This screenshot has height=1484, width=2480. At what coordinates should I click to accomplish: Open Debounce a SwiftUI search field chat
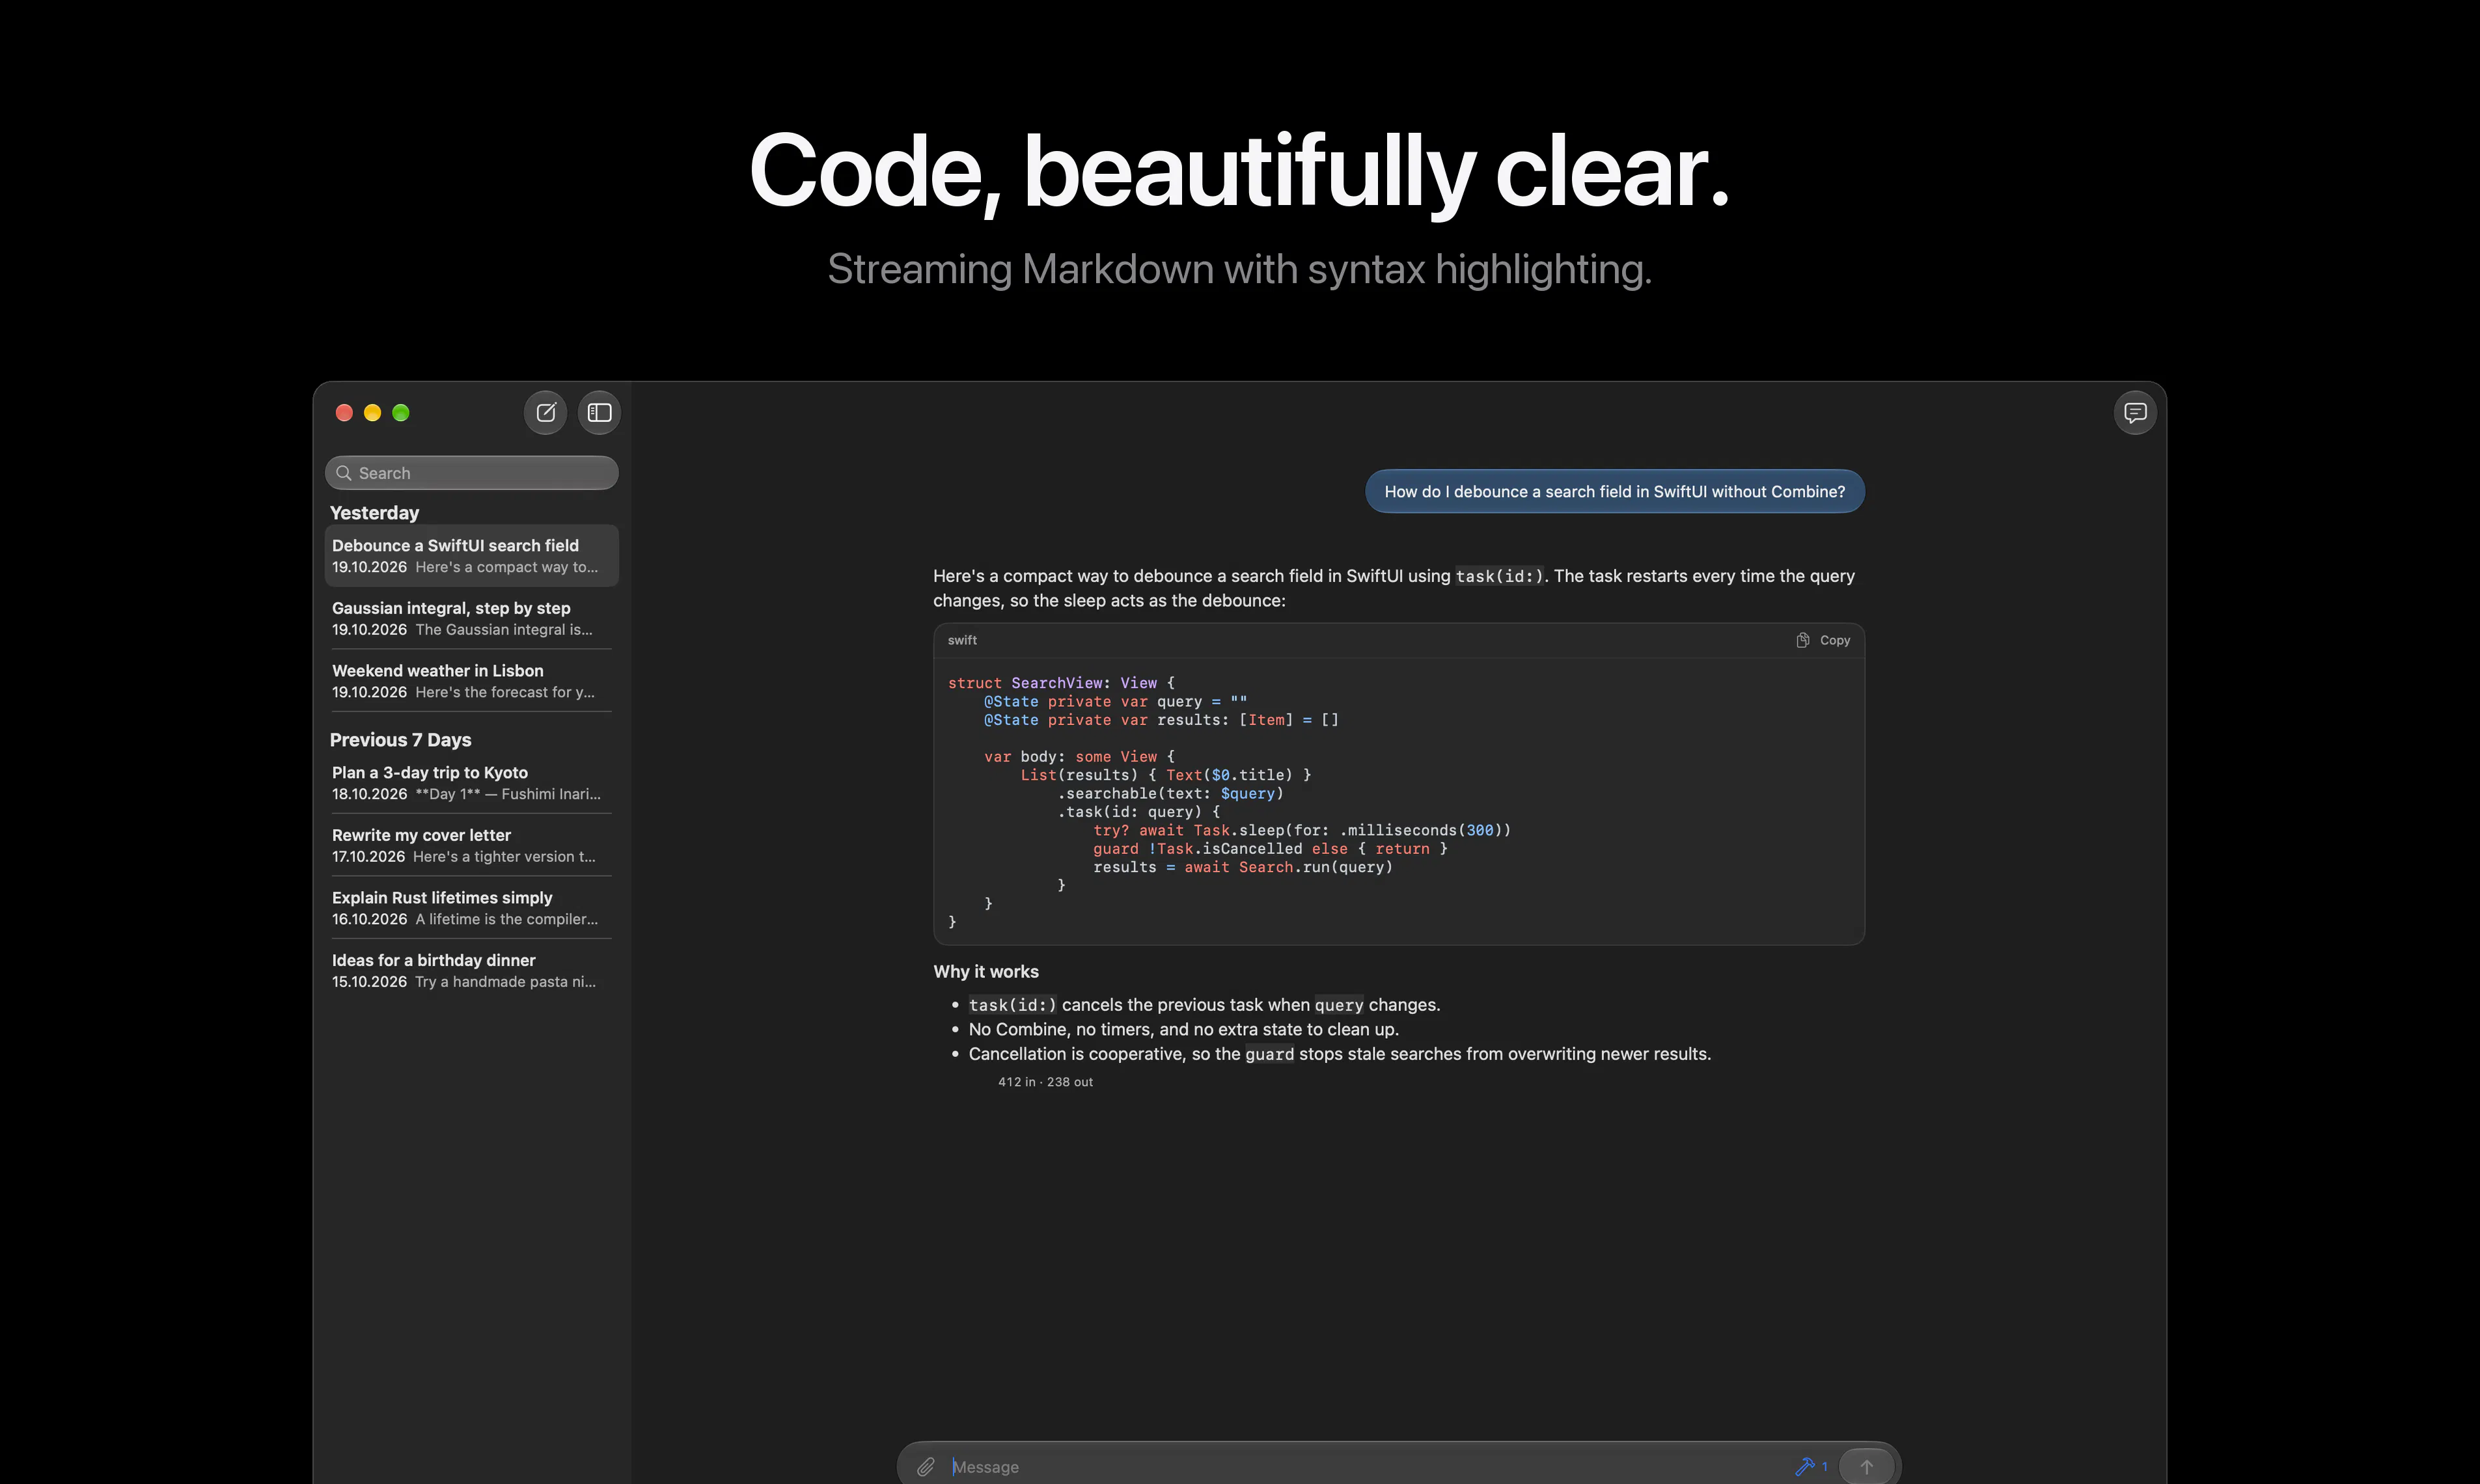click(x=472, y=555)
